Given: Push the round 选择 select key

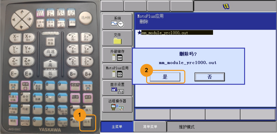Looking at the screenshot, I should point(85,18).
